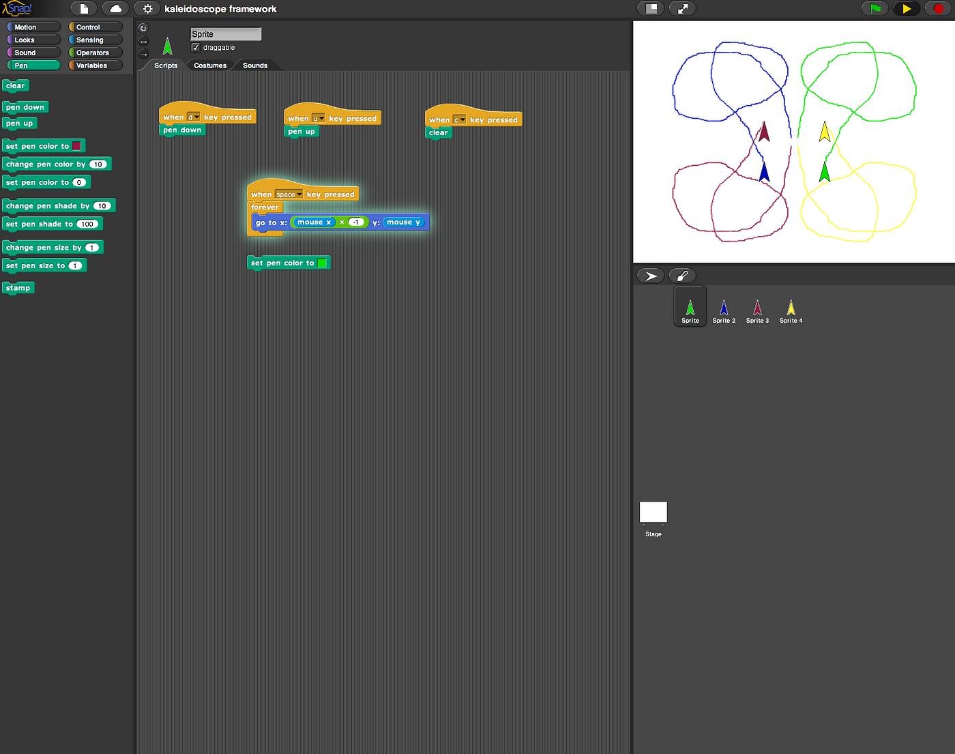Click the yellow pause button
Viewport: 955px width, 754px height.
(907, 9)
